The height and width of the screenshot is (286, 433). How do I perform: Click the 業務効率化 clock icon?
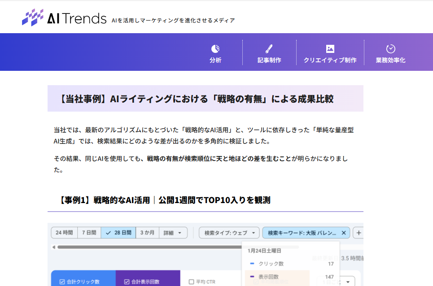point(390,49)
